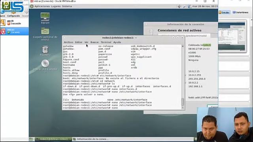Click the driver value e1000
Screen dimensions: 253x142
click(x=192, y=52)
